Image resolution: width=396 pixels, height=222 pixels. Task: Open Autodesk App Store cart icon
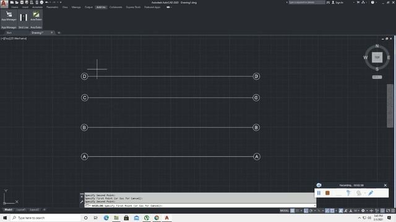pos(358,2)
